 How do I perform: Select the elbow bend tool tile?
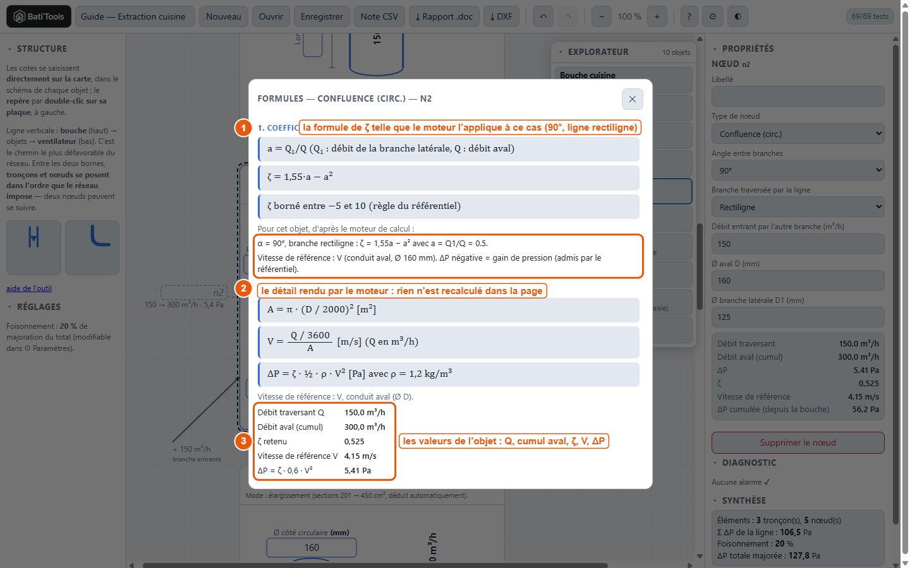pyautogui.click(x=92, y=247)
